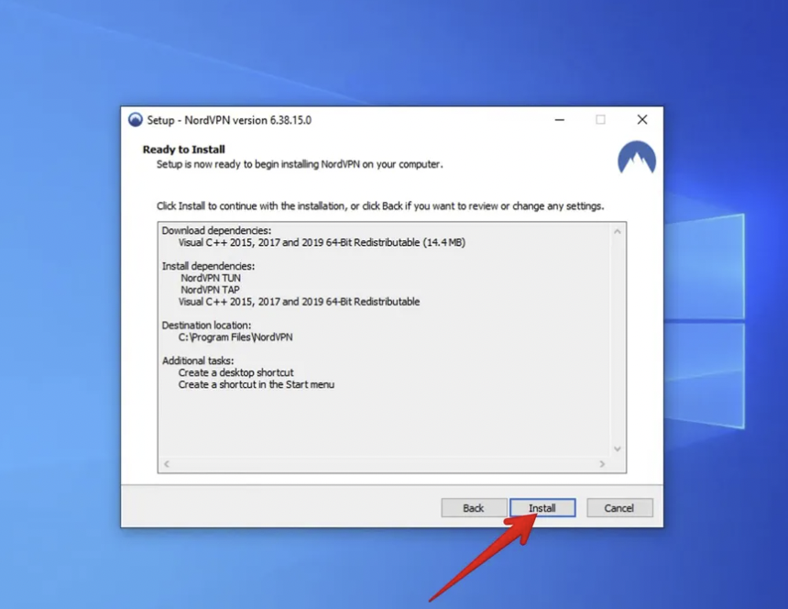Go back with the Back button
This screenshot has height=609, width=788.
tap(474, 508)
